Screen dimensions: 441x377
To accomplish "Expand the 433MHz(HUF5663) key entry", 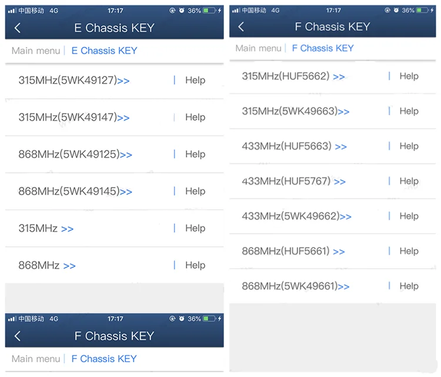I will pos(294,146).
